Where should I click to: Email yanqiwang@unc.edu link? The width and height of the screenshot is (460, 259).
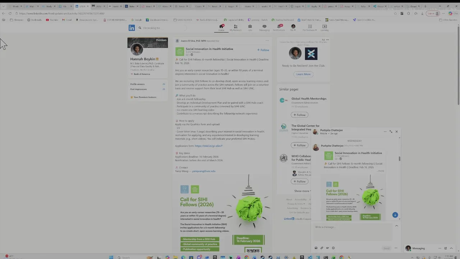click(203, 171)
